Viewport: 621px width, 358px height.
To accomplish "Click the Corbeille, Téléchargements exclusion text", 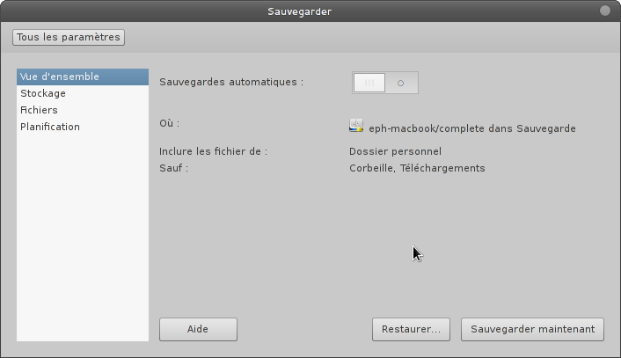I will tap(417, 168).
